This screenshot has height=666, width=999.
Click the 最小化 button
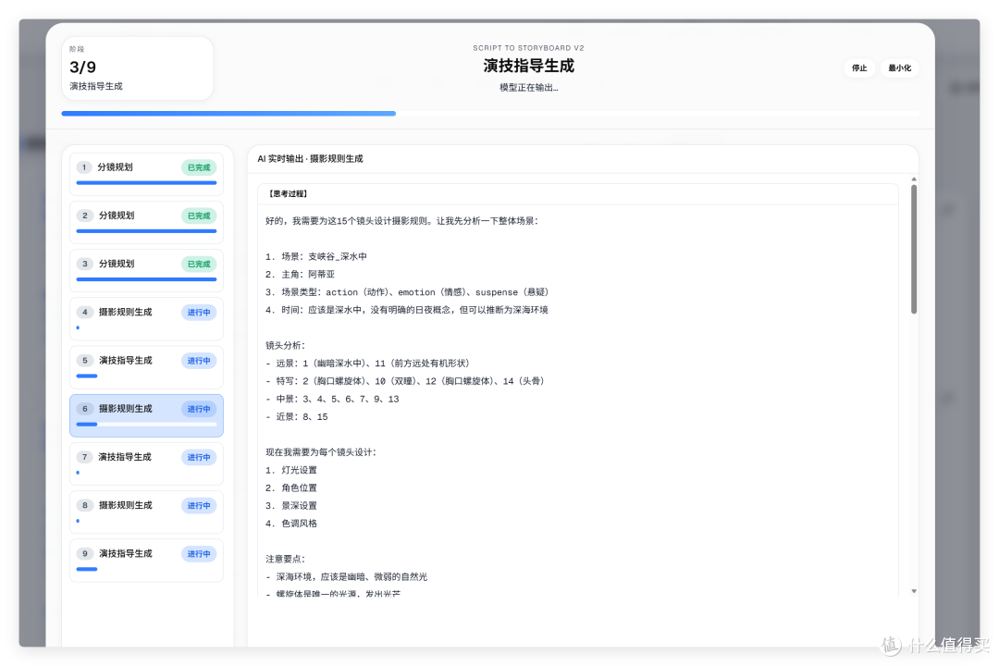(899, 68)
